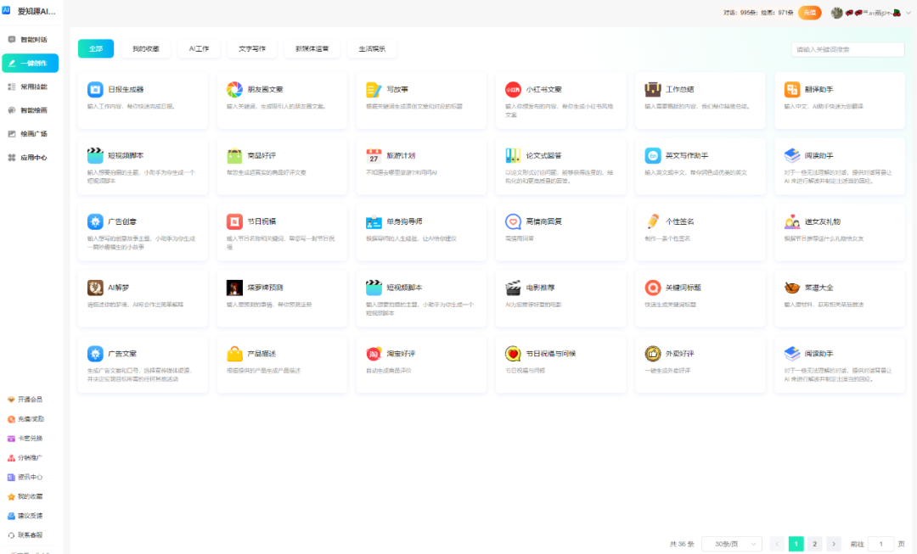917x554 pixels.
Task: Open the 单身狗导师 ID card icon
Action: 374,221
